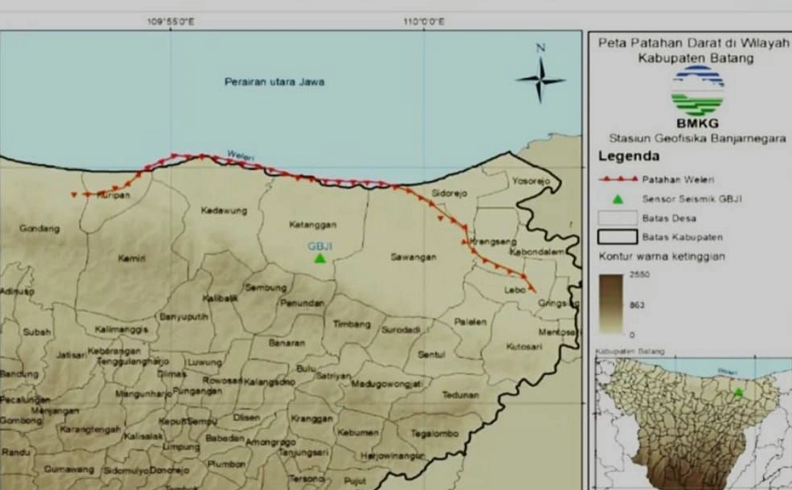The image size is (792, 490).
Task: Click the 'Stasiun Geofisika Banjarnegara' text
Action: (x=697, y=138)
